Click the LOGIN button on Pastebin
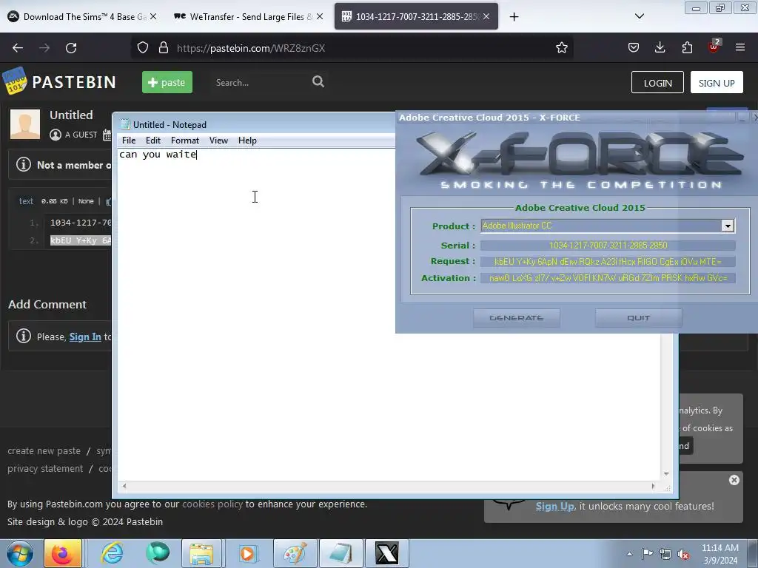Image resolution: width=758 pixels, height=568 pixels. pos(657,83)
